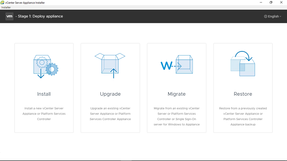This screenshot has height=161, width=287.
Task: Click the vm logo in header
Action: tap(9, 16)
